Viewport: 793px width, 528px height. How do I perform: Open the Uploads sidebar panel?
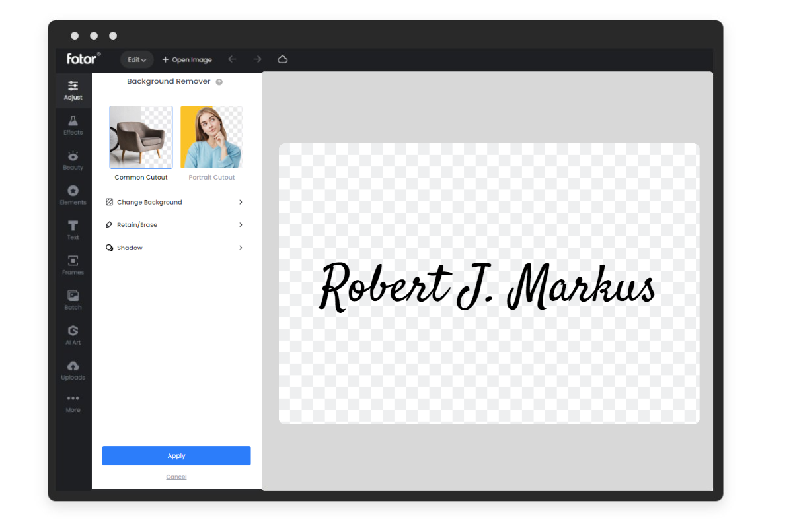coord(73,370)
